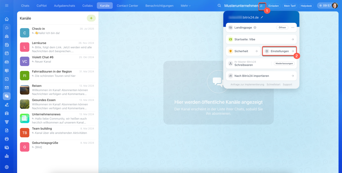
Task: Click the Gesundes Essen channel thumbnail
Action: [x=25, y=104]
